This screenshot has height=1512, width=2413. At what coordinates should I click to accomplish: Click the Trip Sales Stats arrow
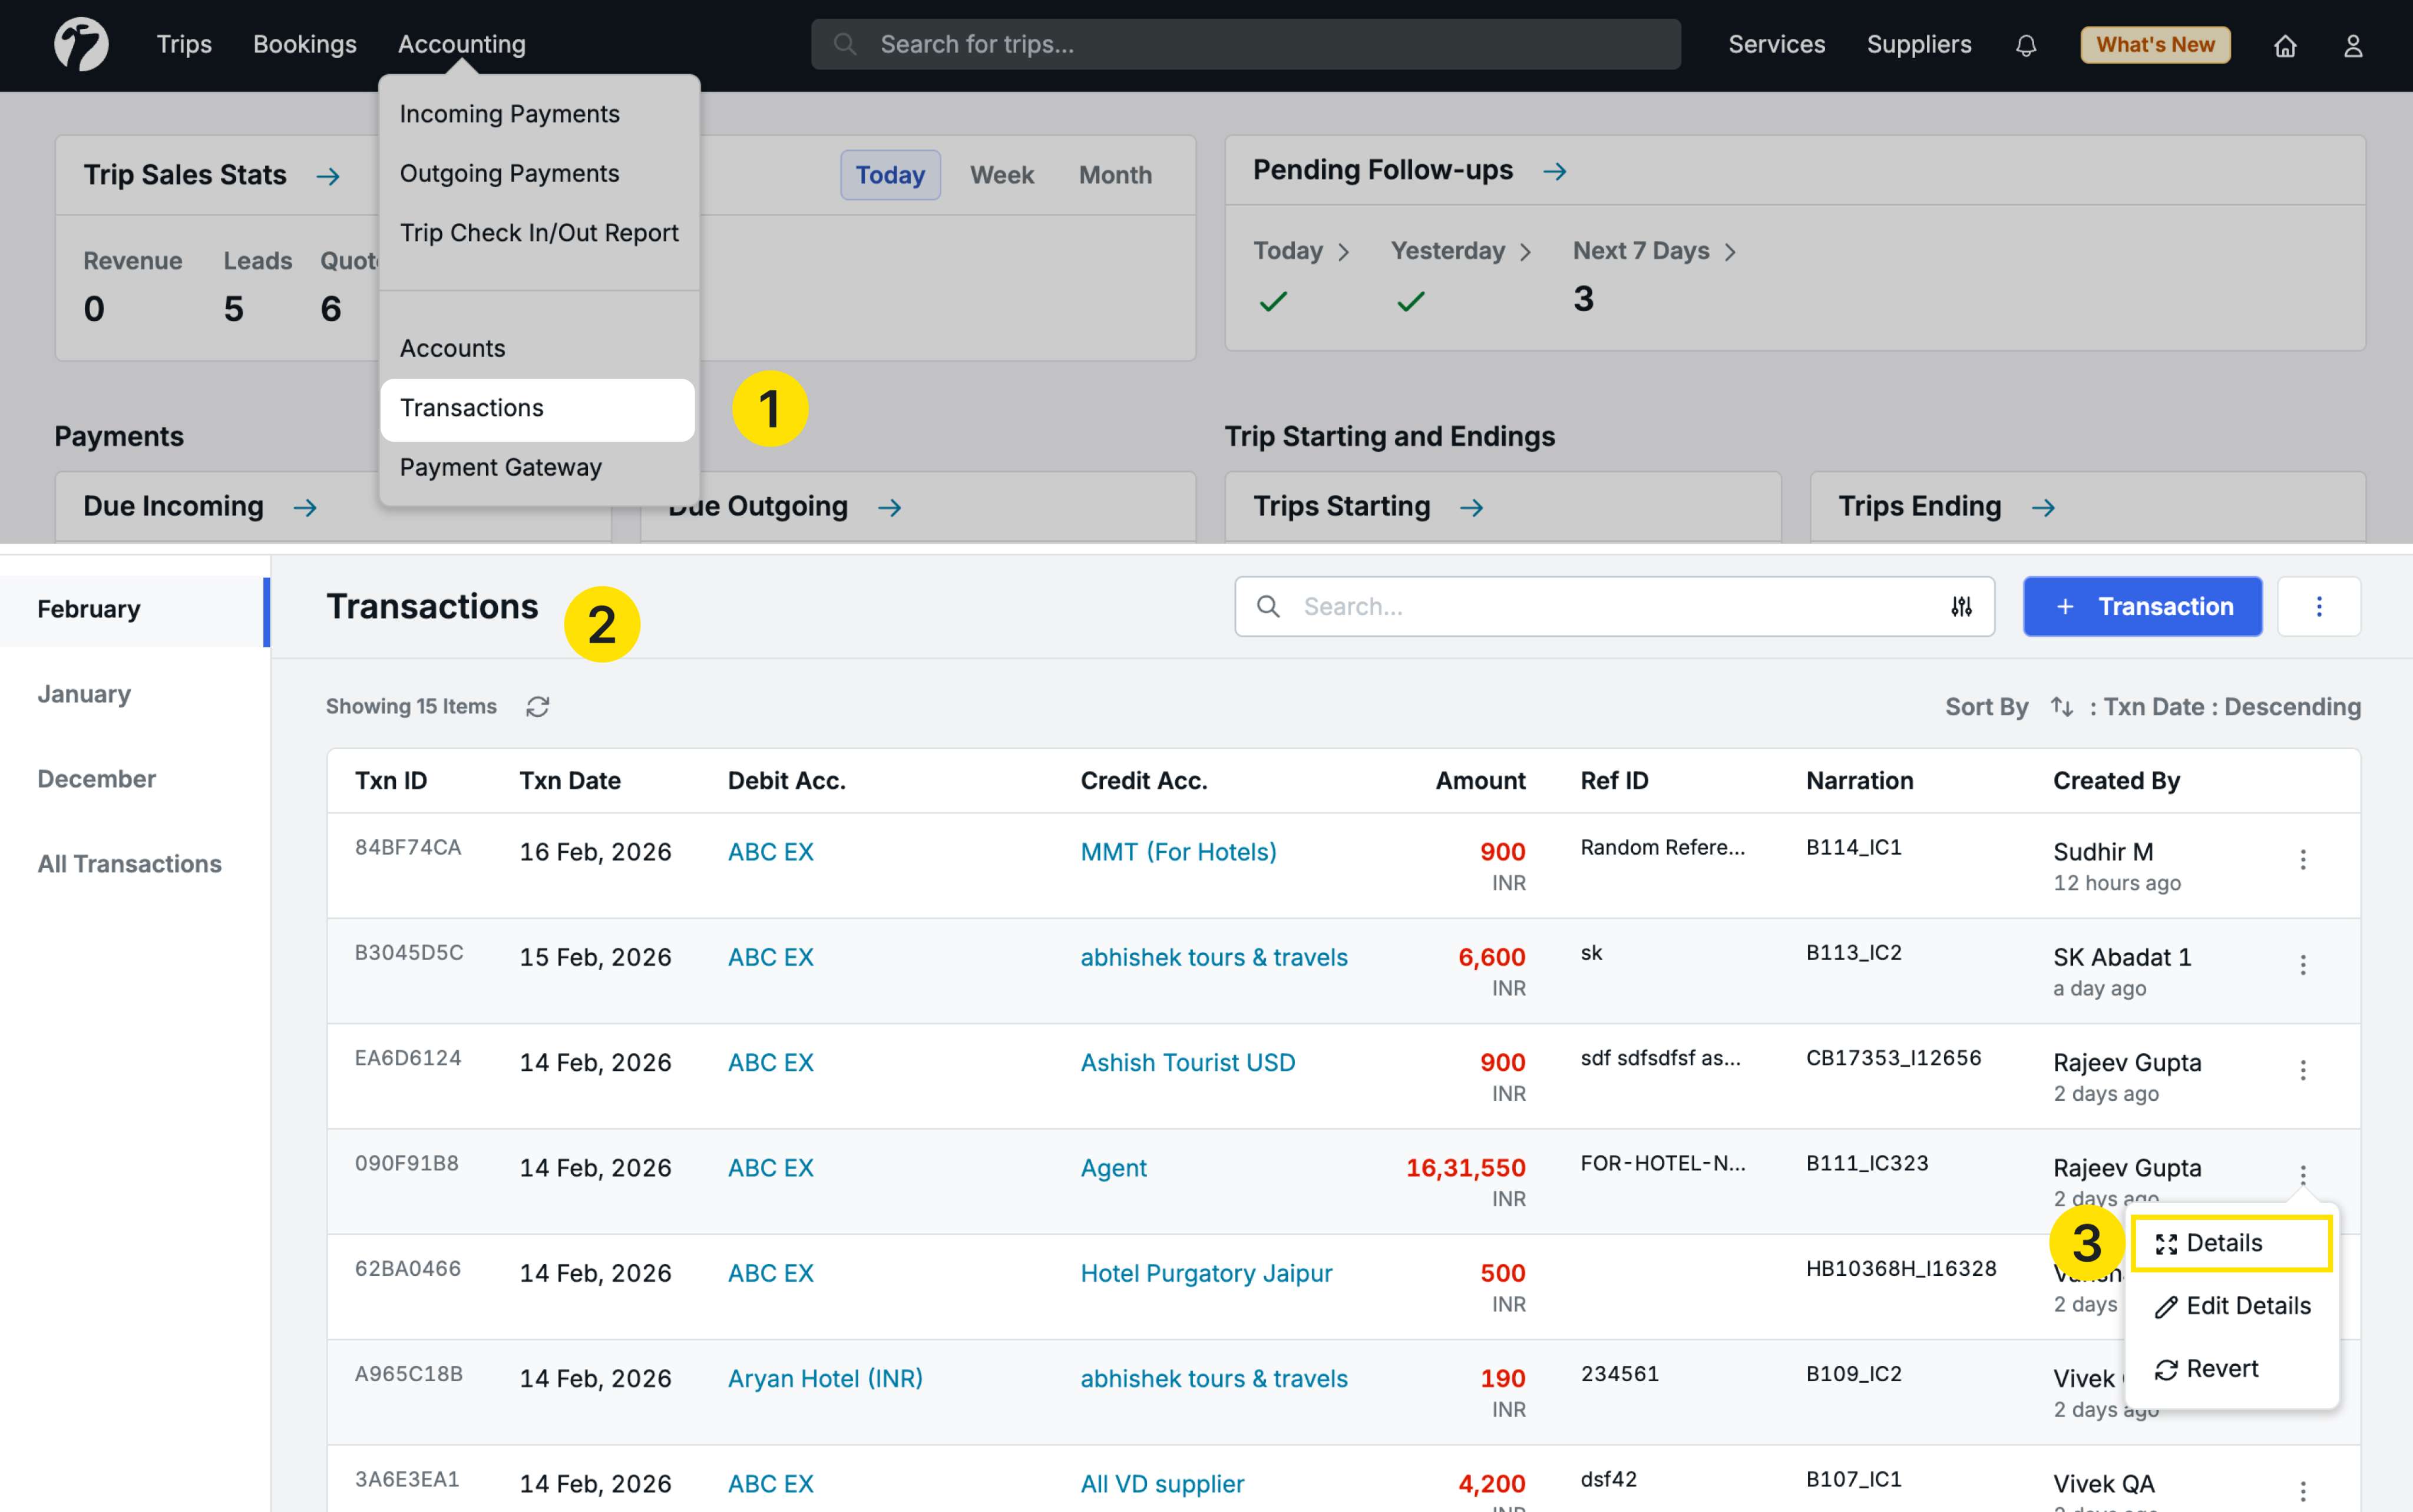[328, 177]
